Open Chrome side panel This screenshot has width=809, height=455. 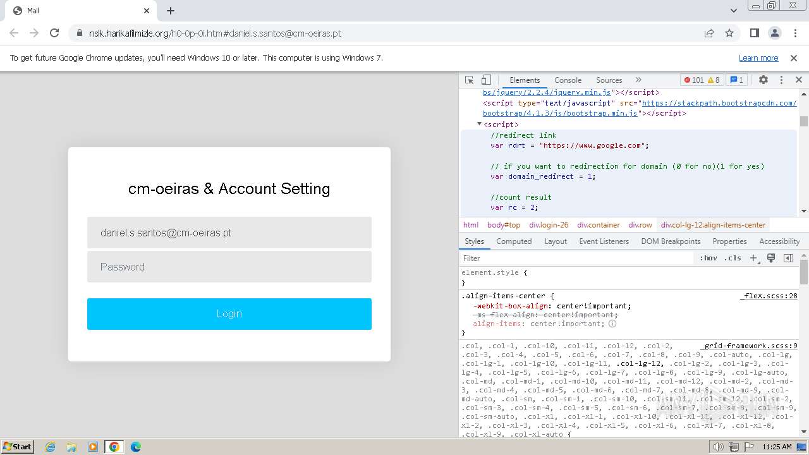754,33
